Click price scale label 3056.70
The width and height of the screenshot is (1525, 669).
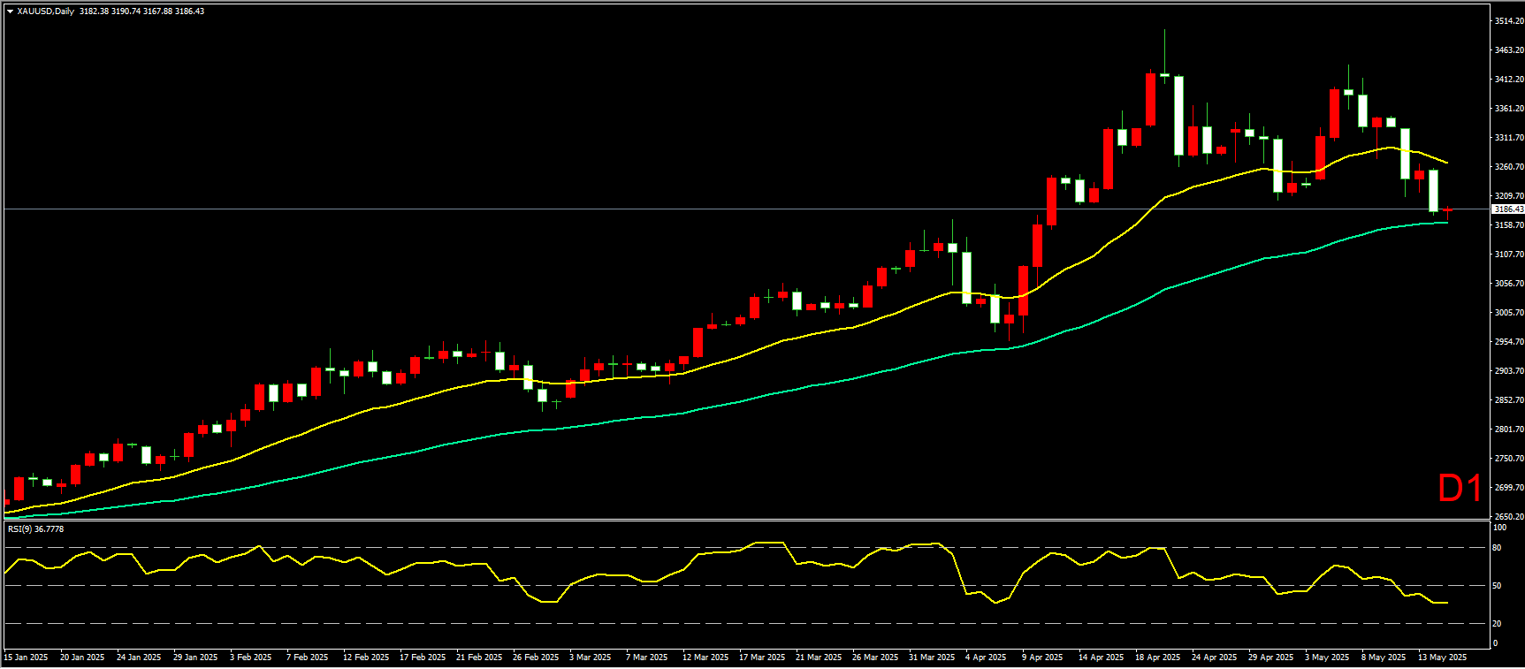(1509, 284)
